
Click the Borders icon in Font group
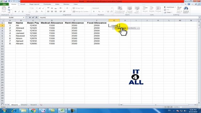coord(30,12)
